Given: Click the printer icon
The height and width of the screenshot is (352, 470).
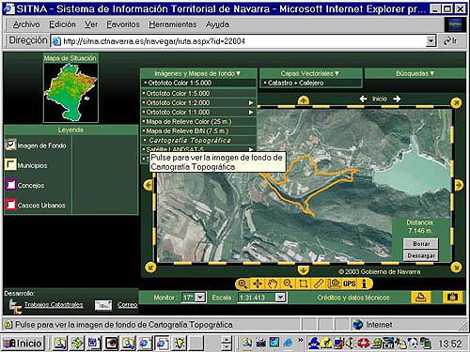Looking at the screenshot, I should (420, 297).
